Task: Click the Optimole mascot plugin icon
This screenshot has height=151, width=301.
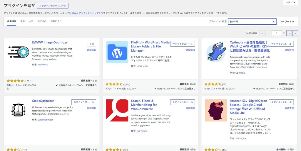Action: pyautogui.click(x=216, y=52)
